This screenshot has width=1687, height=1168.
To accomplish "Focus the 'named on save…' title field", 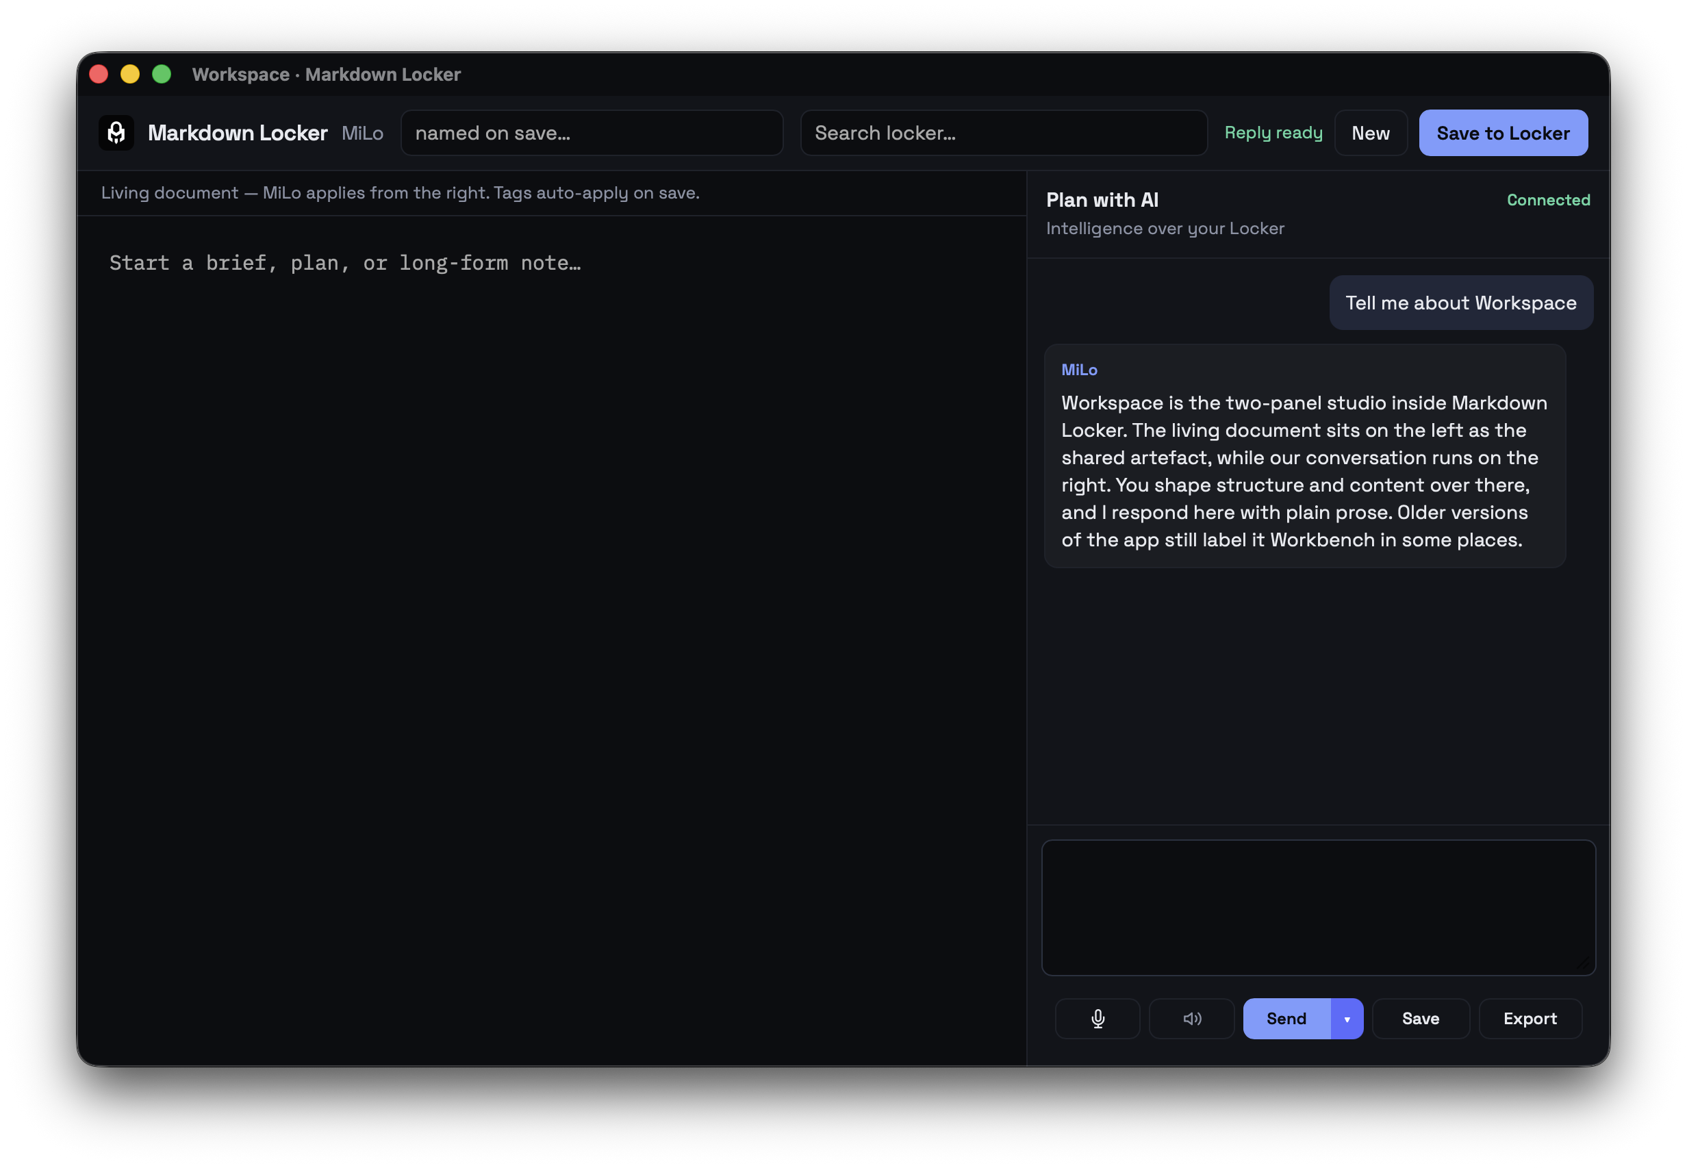I will pos(592,134).
